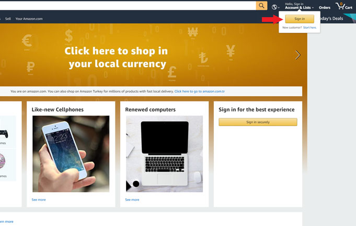
Task: Open the globe language selector
Action: (275, 7)
